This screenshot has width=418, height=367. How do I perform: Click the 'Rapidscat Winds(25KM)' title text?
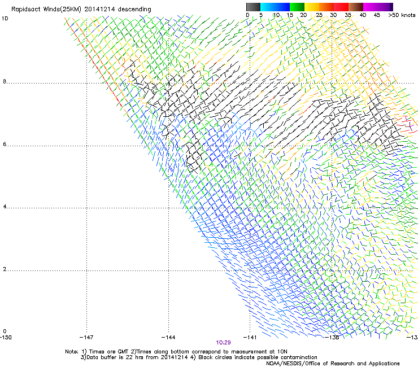[x=46, y=10]
